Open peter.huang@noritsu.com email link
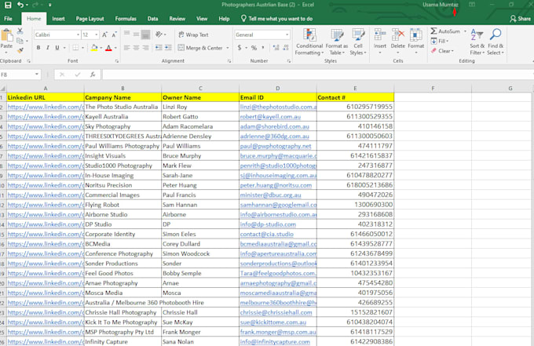Screen dimensions: 534x346 [276, 185]
